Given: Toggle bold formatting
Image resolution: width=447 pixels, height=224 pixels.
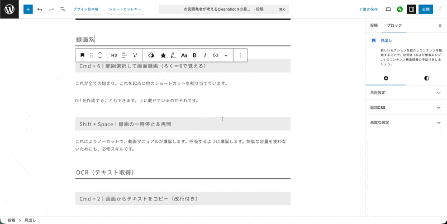Looking at the screenshot, I should [x=194, y=55].
